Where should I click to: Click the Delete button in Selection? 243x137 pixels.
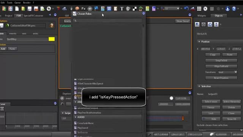(232, 107)
